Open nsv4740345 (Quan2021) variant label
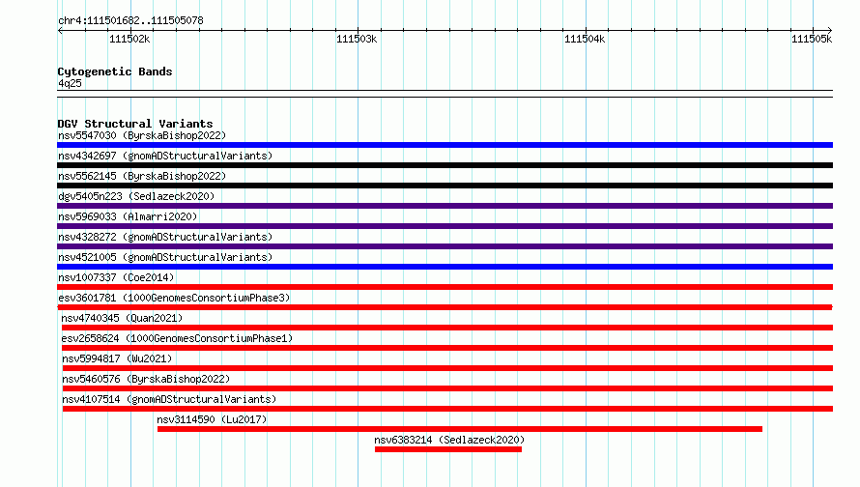This screenshot has width=860, height=487. click(x=122, y=318)
